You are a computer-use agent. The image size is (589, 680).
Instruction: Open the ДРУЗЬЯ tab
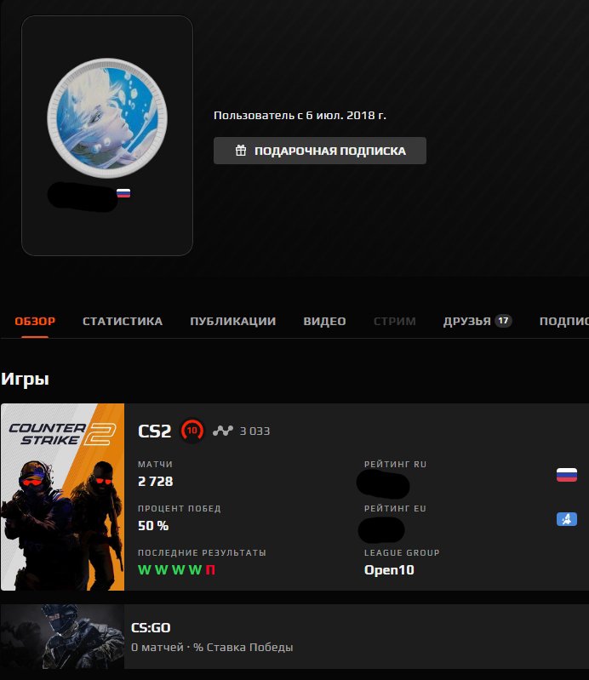tap(466, 321)
